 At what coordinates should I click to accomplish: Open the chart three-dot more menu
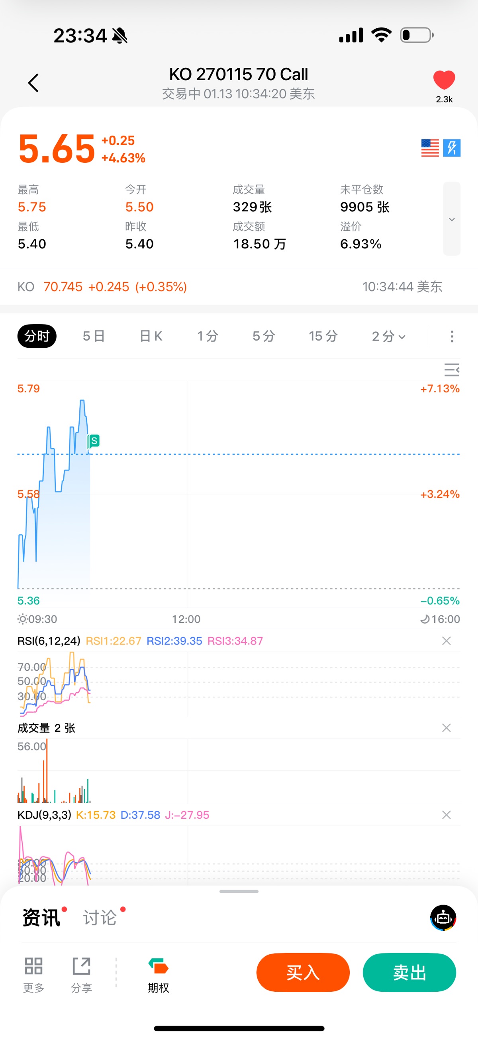(452, 336)
